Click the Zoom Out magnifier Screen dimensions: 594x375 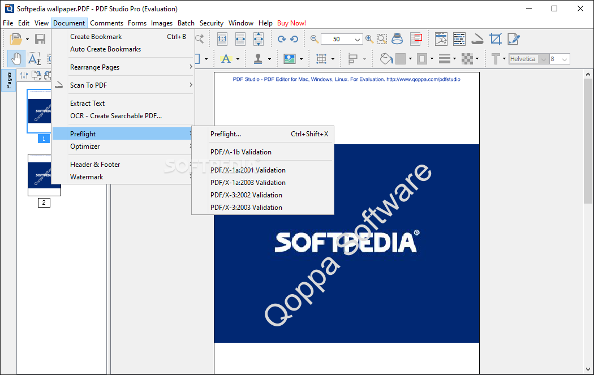click(315, 39)
